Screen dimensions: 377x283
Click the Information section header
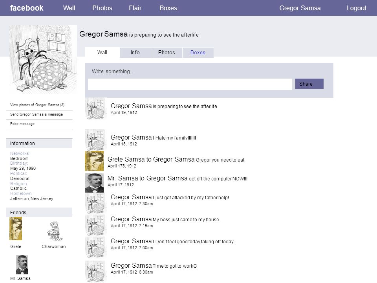pos(39,143)
